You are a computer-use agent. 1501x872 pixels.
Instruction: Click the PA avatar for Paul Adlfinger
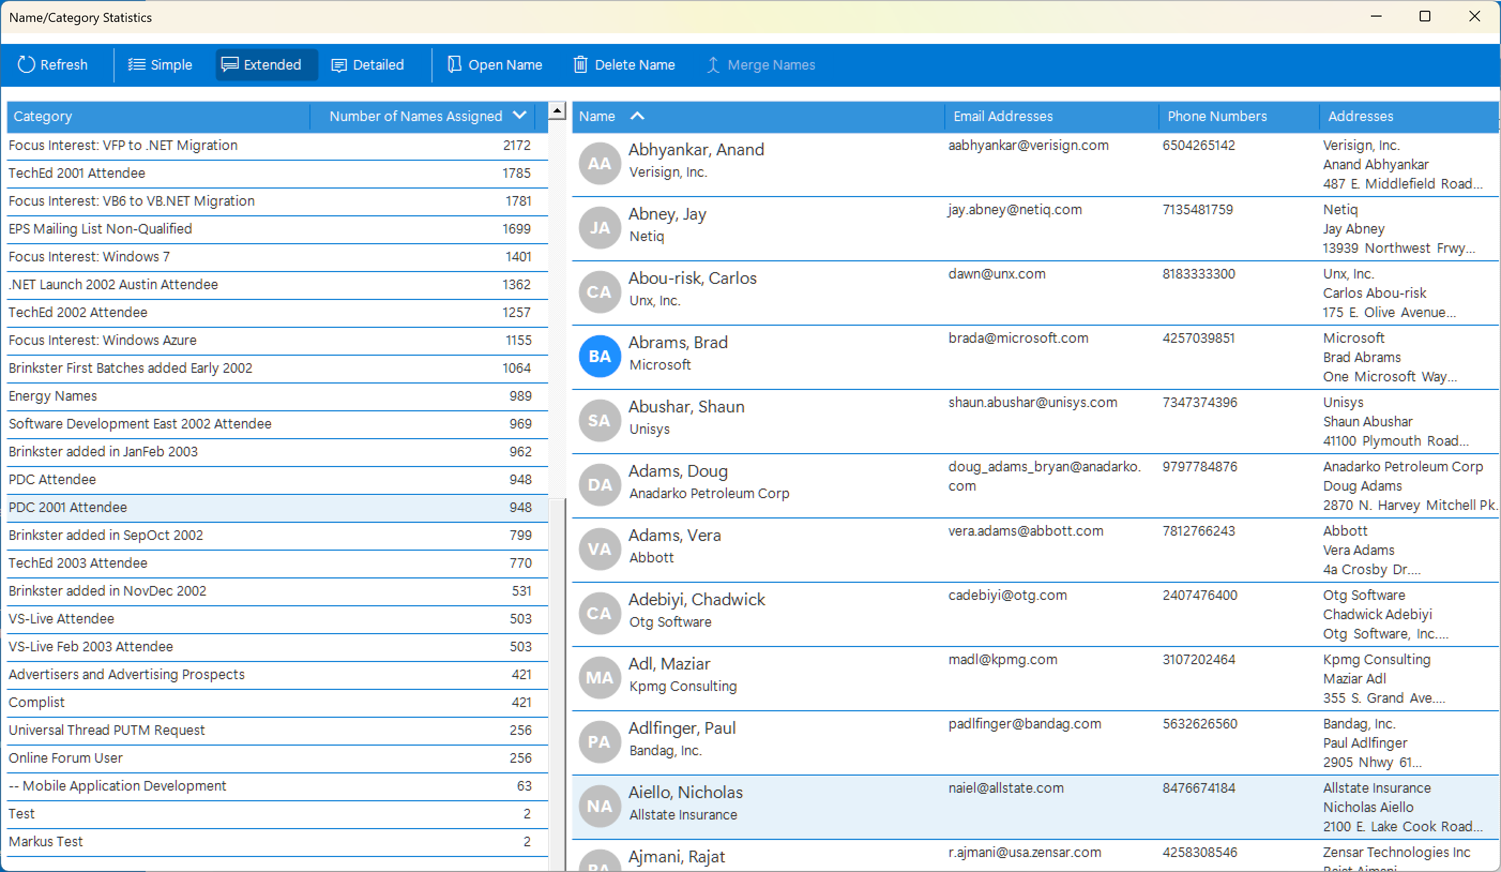tap(599, 742)
